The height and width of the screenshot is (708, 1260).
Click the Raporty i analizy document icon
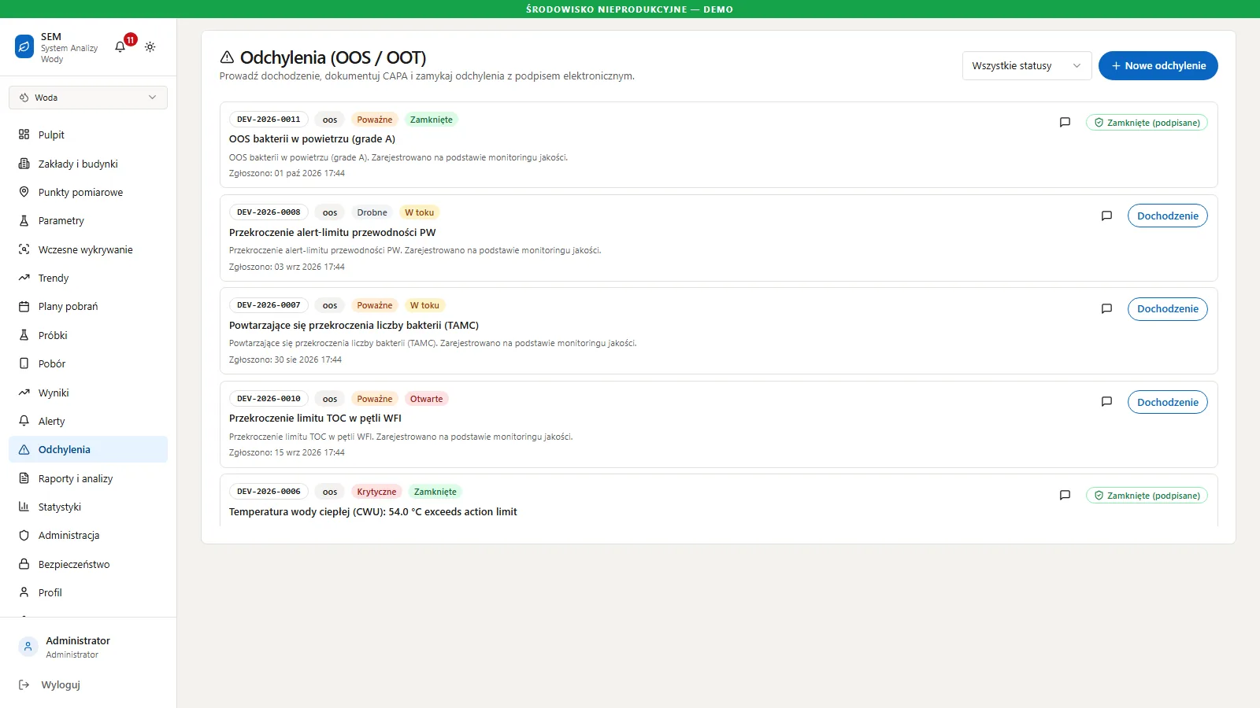click(x=24, y=478)
